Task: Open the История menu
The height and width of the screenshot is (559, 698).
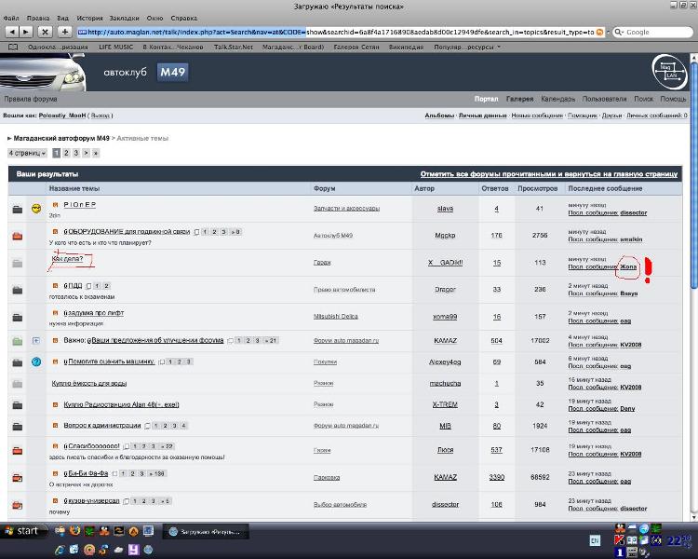Action: (x=90, y=18)
